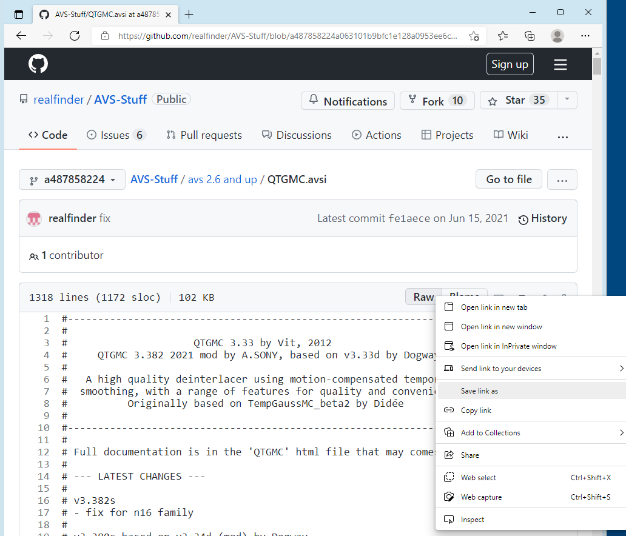Open the AVS-Stuff breadcrumb link
The width and height of the screenshot is (626, 536).
(x=154, y=179)
